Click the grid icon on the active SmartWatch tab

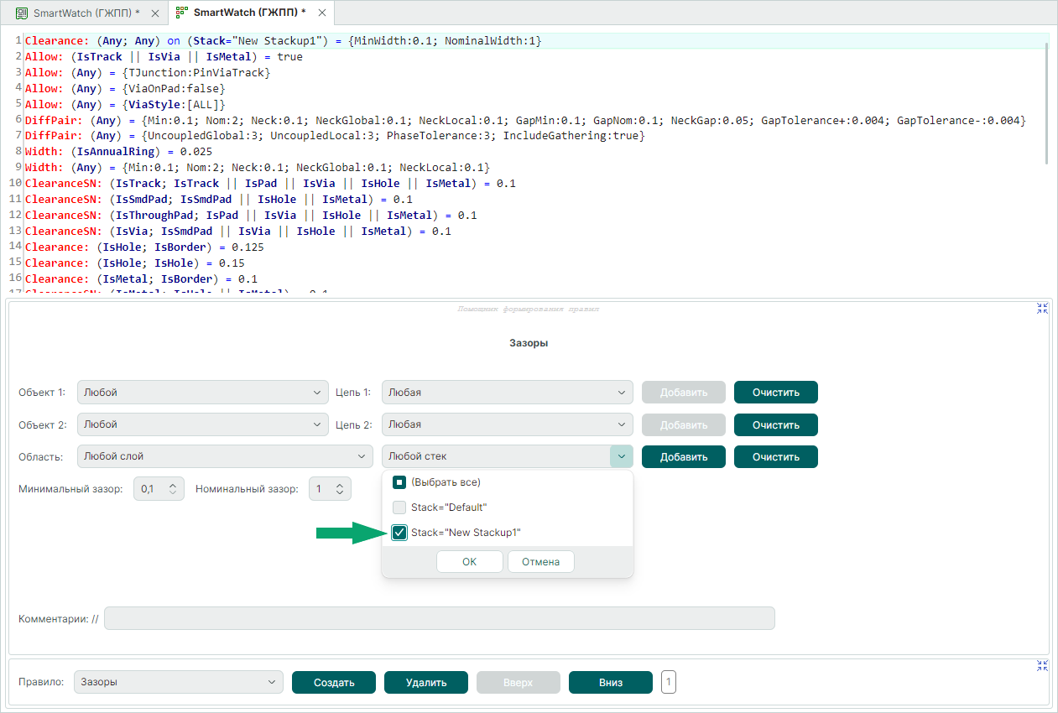pyautogui.click(x=181, y=13)
